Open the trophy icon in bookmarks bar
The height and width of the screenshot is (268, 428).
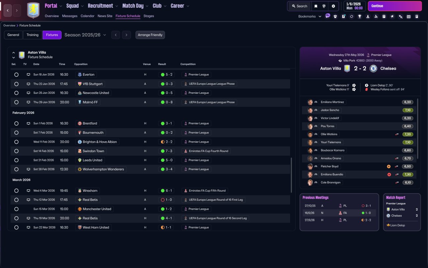pyautogui.click(x=360, y=16)
